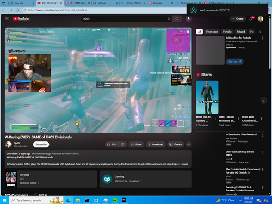Click the Download button
This screenshot has width=272, height=204.
tap(156, 145)
